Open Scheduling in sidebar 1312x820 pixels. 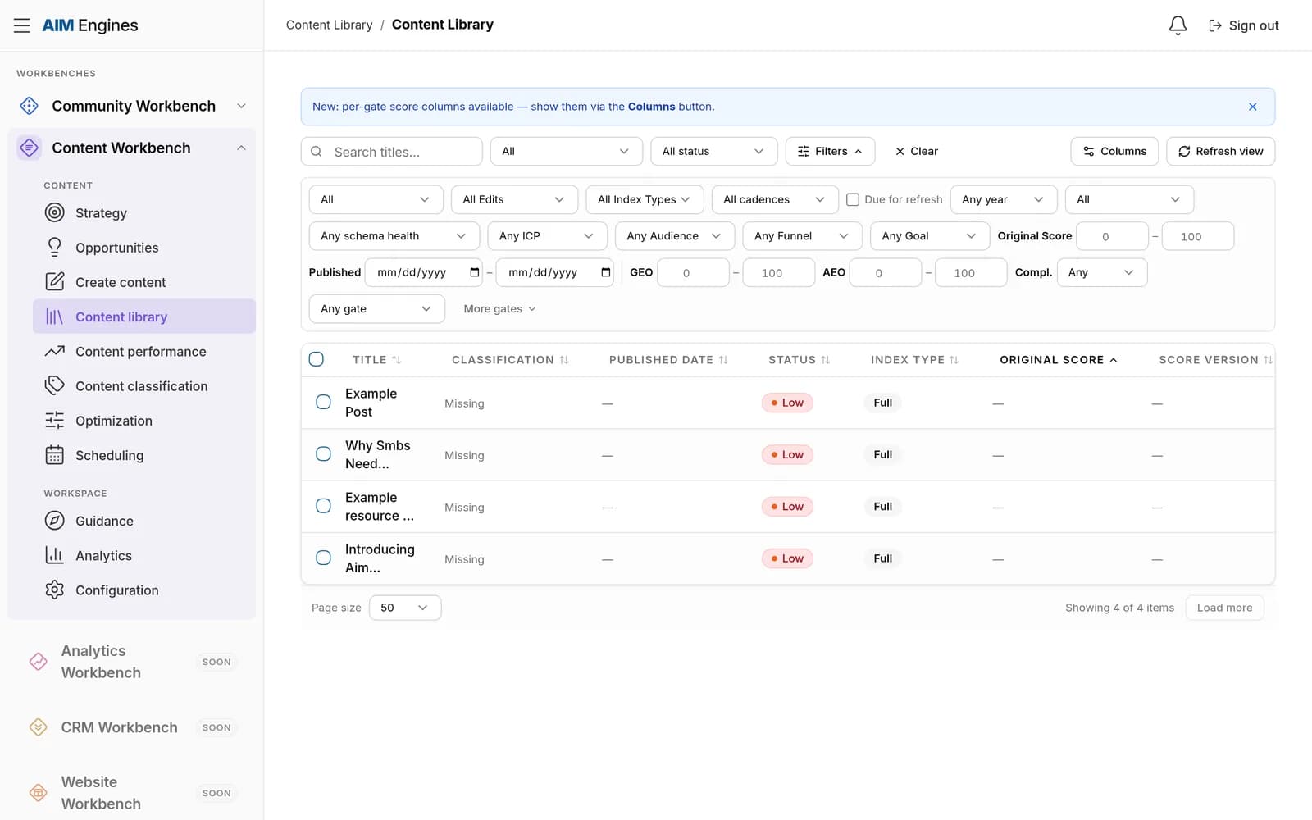pos(143,455)
